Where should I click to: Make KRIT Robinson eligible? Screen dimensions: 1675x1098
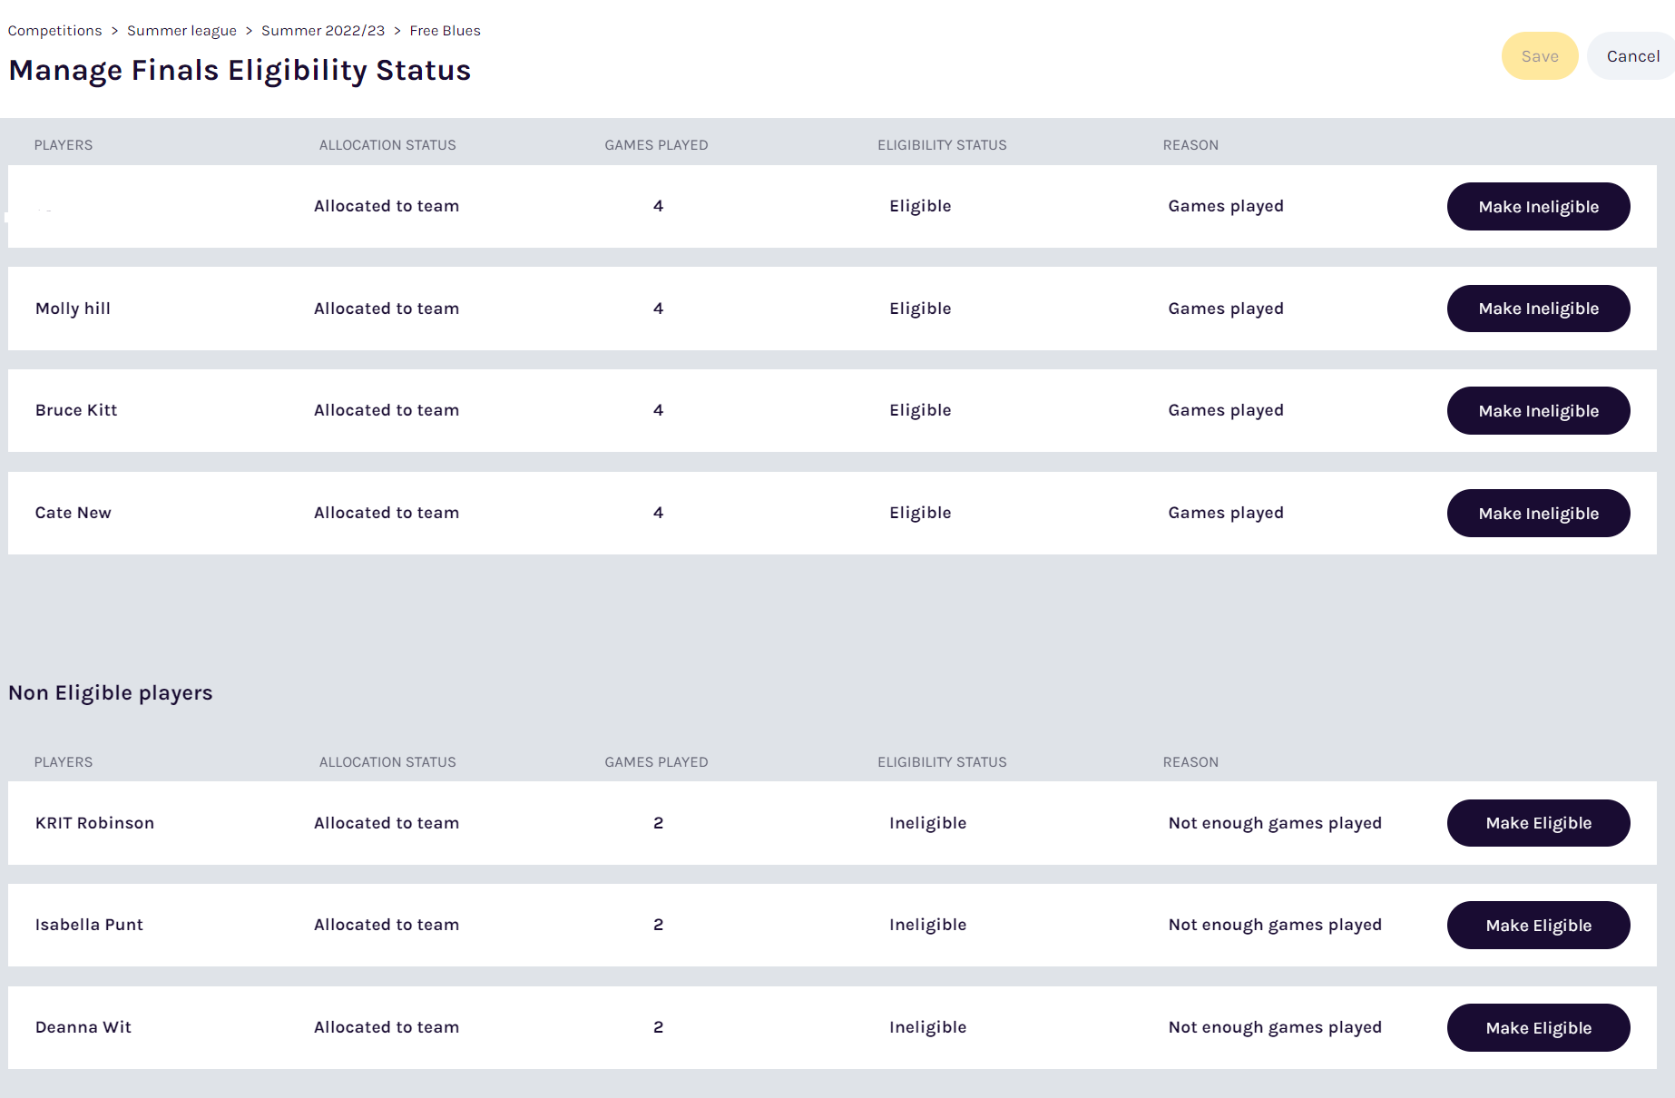[1538, 823]
